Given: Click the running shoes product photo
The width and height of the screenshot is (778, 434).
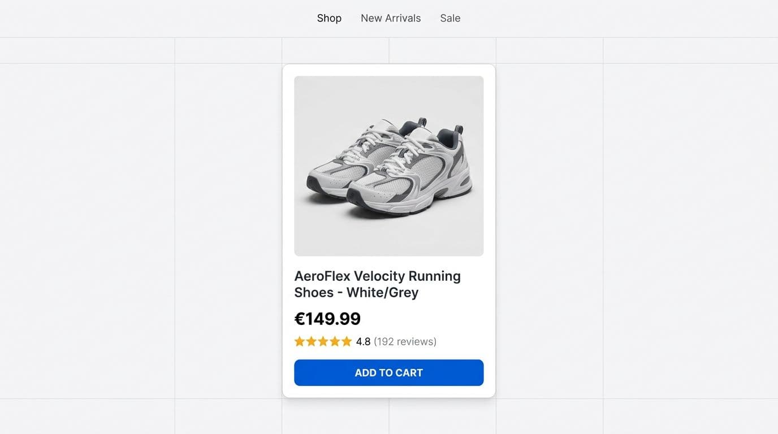Looking at the screenshot, I should pos(388,165).
